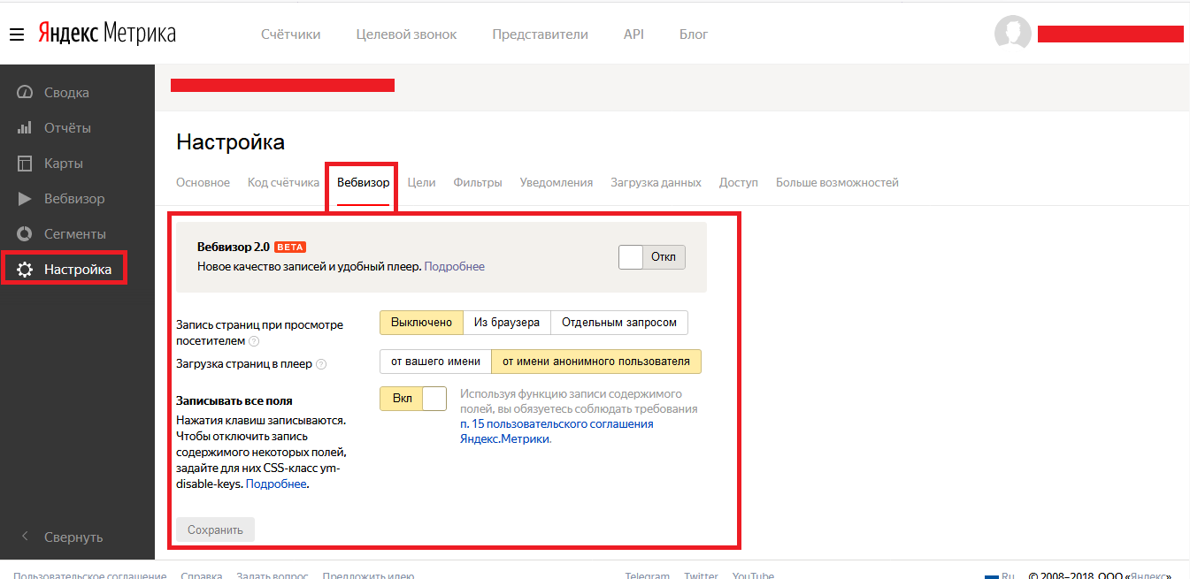Select 'от вашего имени' loading option

coord(435,362)
